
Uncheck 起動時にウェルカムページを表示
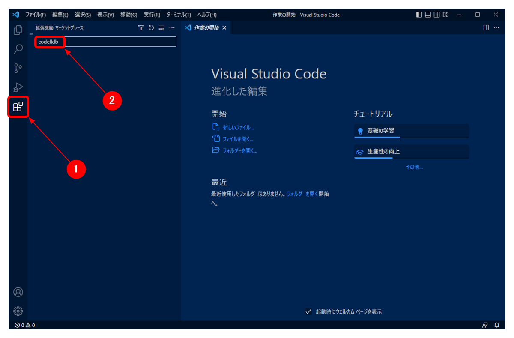coord(309,312)
